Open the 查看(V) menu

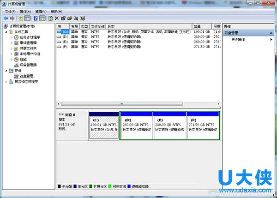click(41, 12)
